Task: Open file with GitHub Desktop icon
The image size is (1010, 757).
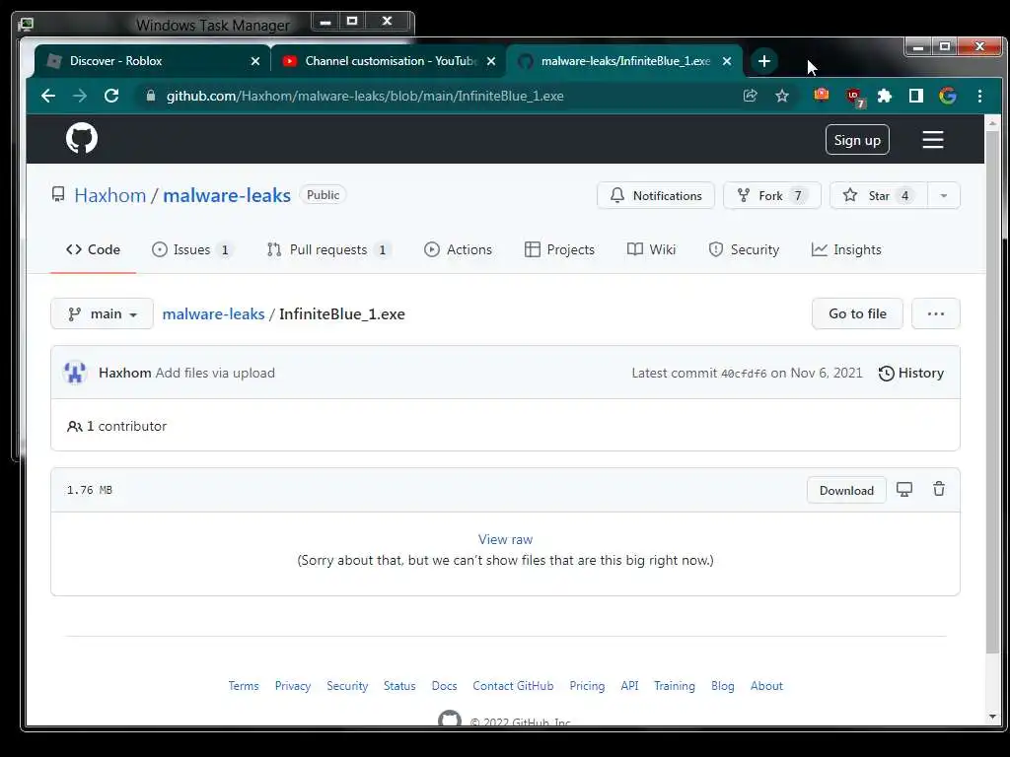Action: click(x=904, y=489)
